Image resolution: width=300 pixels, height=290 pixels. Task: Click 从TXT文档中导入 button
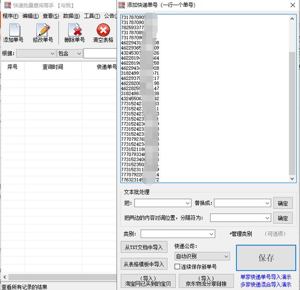pos(144,247)
